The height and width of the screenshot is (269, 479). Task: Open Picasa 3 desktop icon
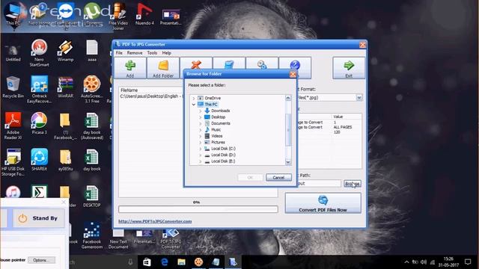pos(39,123)
